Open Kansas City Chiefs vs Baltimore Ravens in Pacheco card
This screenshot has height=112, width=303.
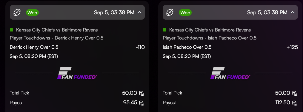(x=210, y=30)
